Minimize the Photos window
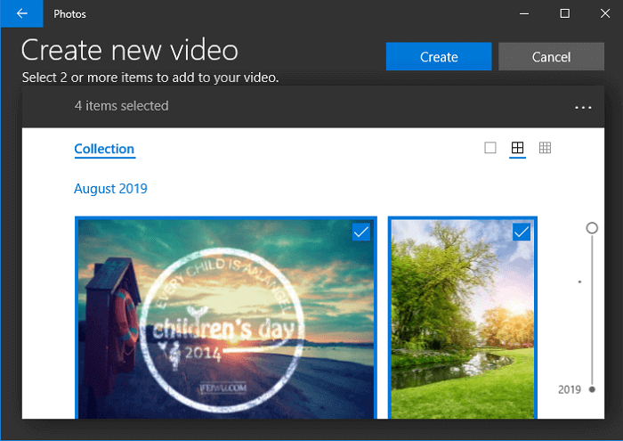Image resolution: width=623 pixels, height=441 pixels. pos(523,14)
